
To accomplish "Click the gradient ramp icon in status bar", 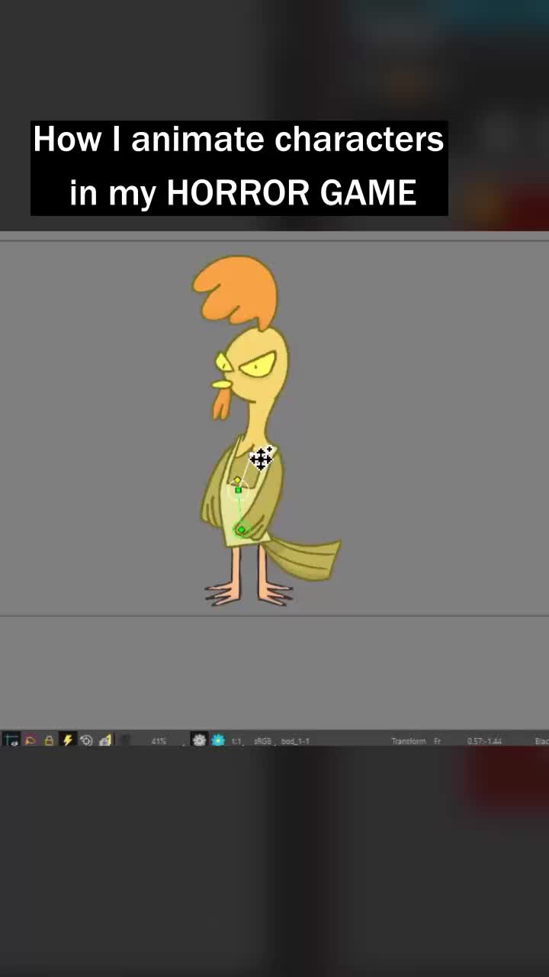I will click(x=105, y=740).
